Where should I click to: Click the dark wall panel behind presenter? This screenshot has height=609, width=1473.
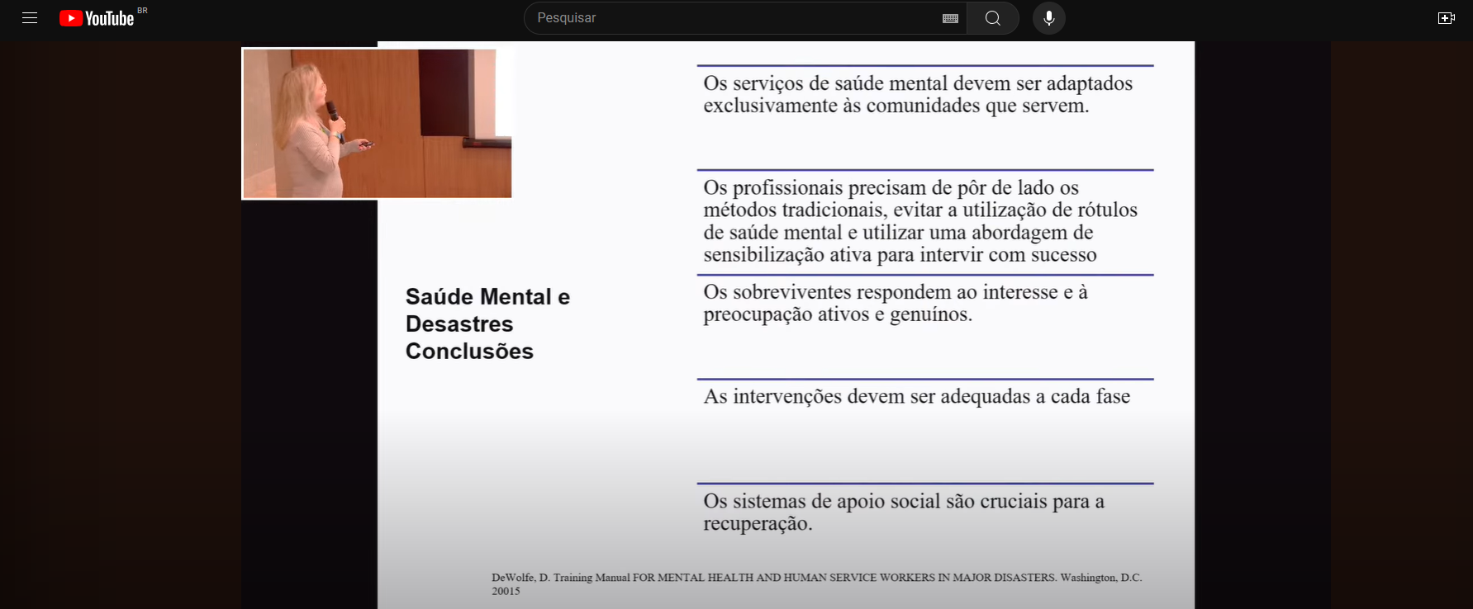[x=444, y=91]
